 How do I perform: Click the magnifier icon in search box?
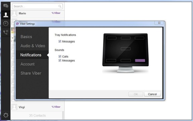click(x=60, y=6)
